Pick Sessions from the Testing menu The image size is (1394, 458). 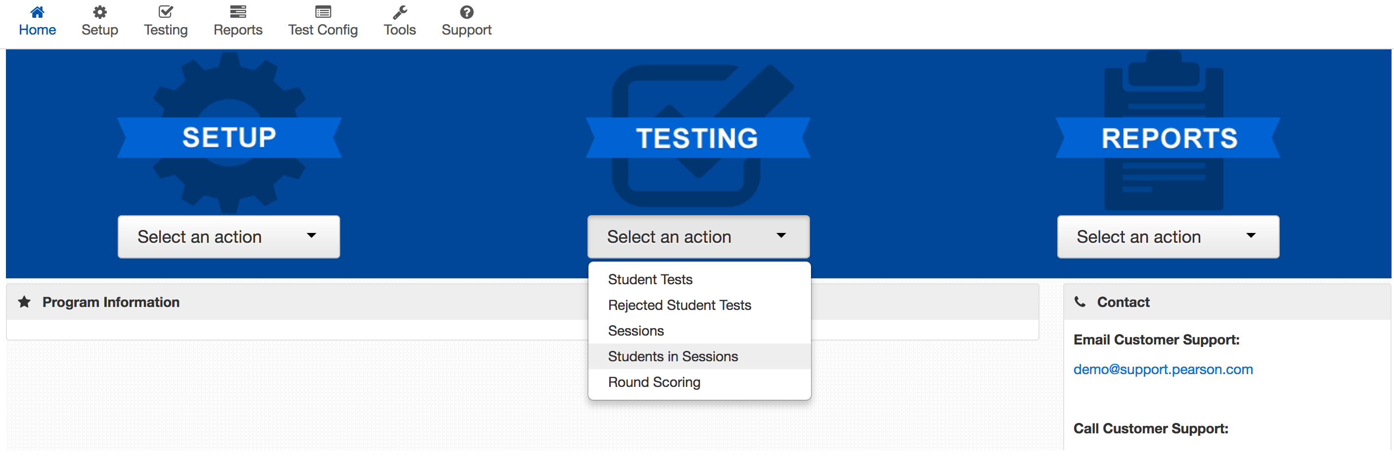[x=636, y=331]
